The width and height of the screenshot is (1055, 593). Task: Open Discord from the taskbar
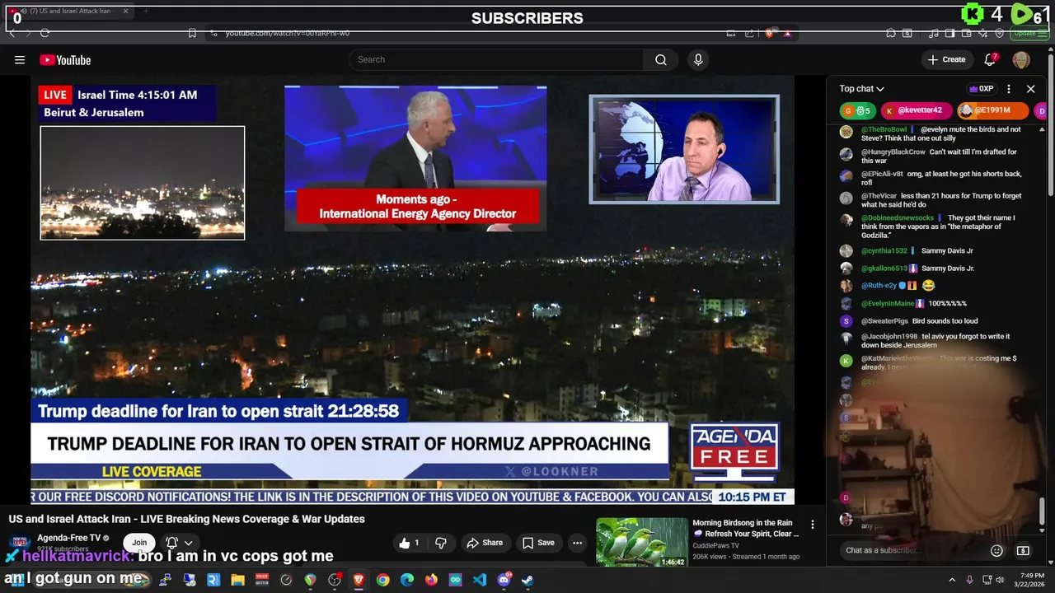click(504, 580)
